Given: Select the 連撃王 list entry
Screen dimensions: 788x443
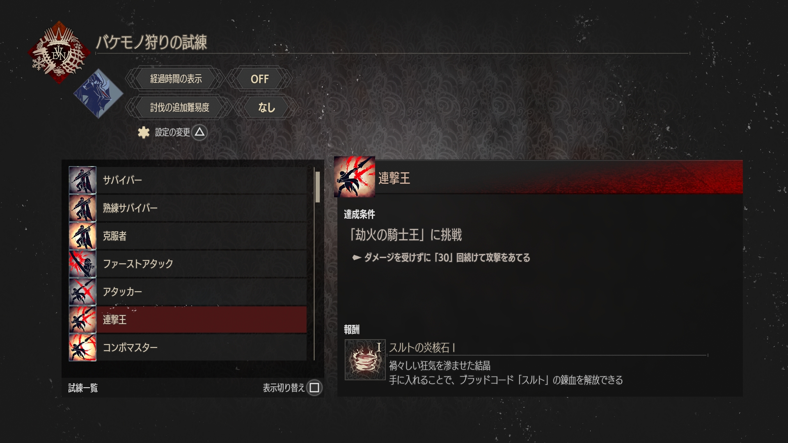Looking at the screenshot, I should coord(188,320).
